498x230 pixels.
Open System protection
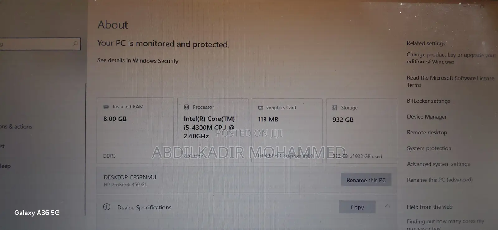(x=429, y=148)
